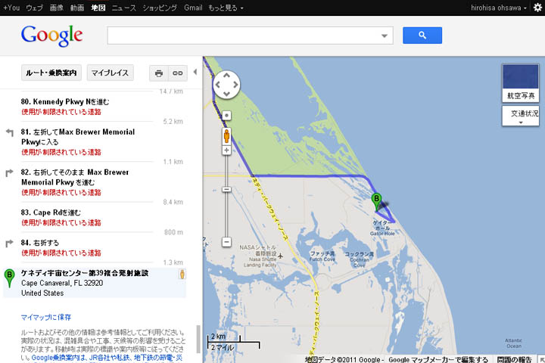Screen dimensions: 545x363
Task: Open the 地図 tab
Action: tap(98, 8)
